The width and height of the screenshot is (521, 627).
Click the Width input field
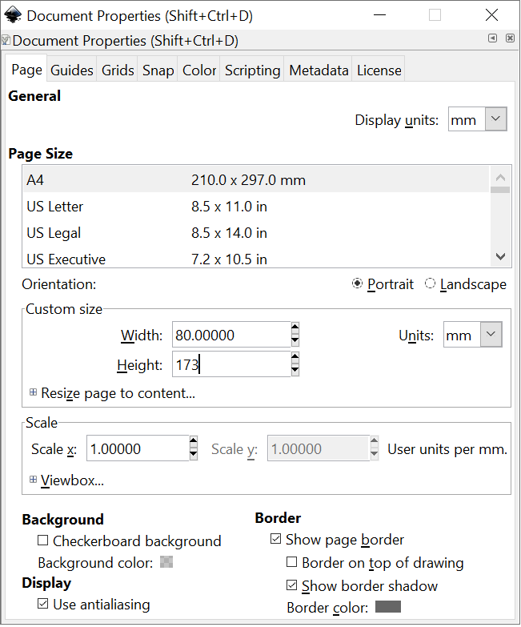pyautogui.click(x=231, y=335)
